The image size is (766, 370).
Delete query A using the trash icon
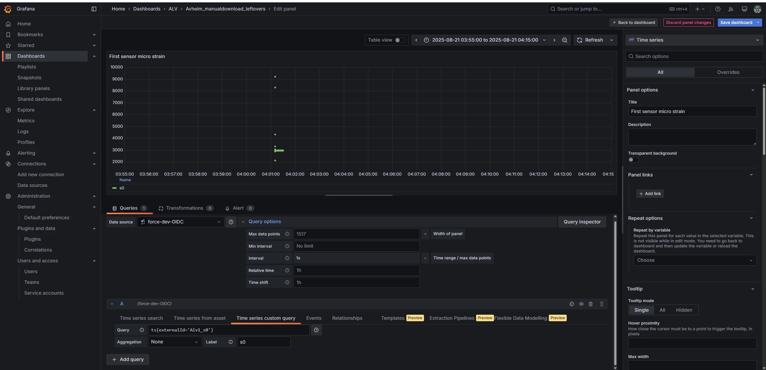tap(590, 304)
